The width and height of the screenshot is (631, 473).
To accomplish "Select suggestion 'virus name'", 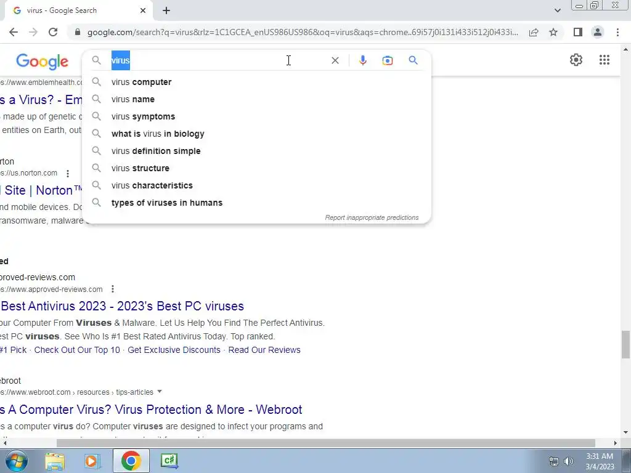I will [x=256, y=99].
